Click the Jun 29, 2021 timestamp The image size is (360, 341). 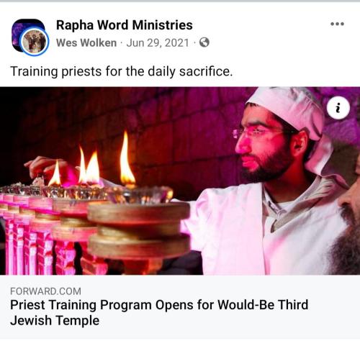tap(158, 43)
